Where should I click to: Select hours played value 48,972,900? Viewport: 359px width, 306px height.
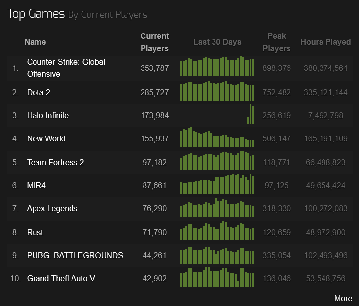325,233
